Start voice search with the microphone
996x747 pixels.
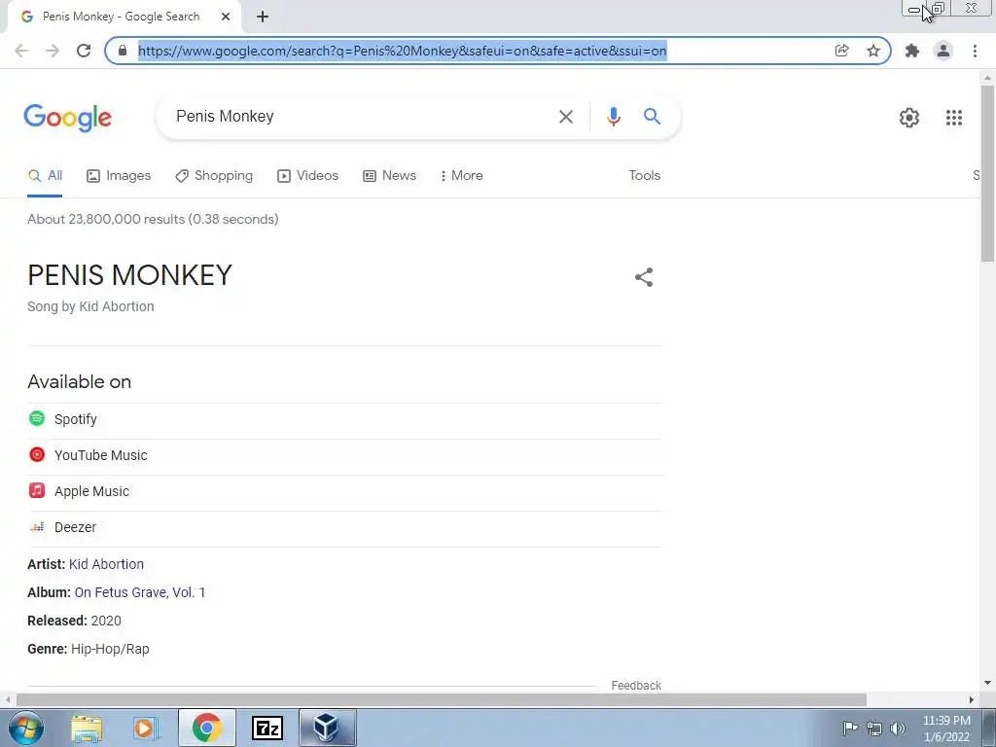coord(613,117)
